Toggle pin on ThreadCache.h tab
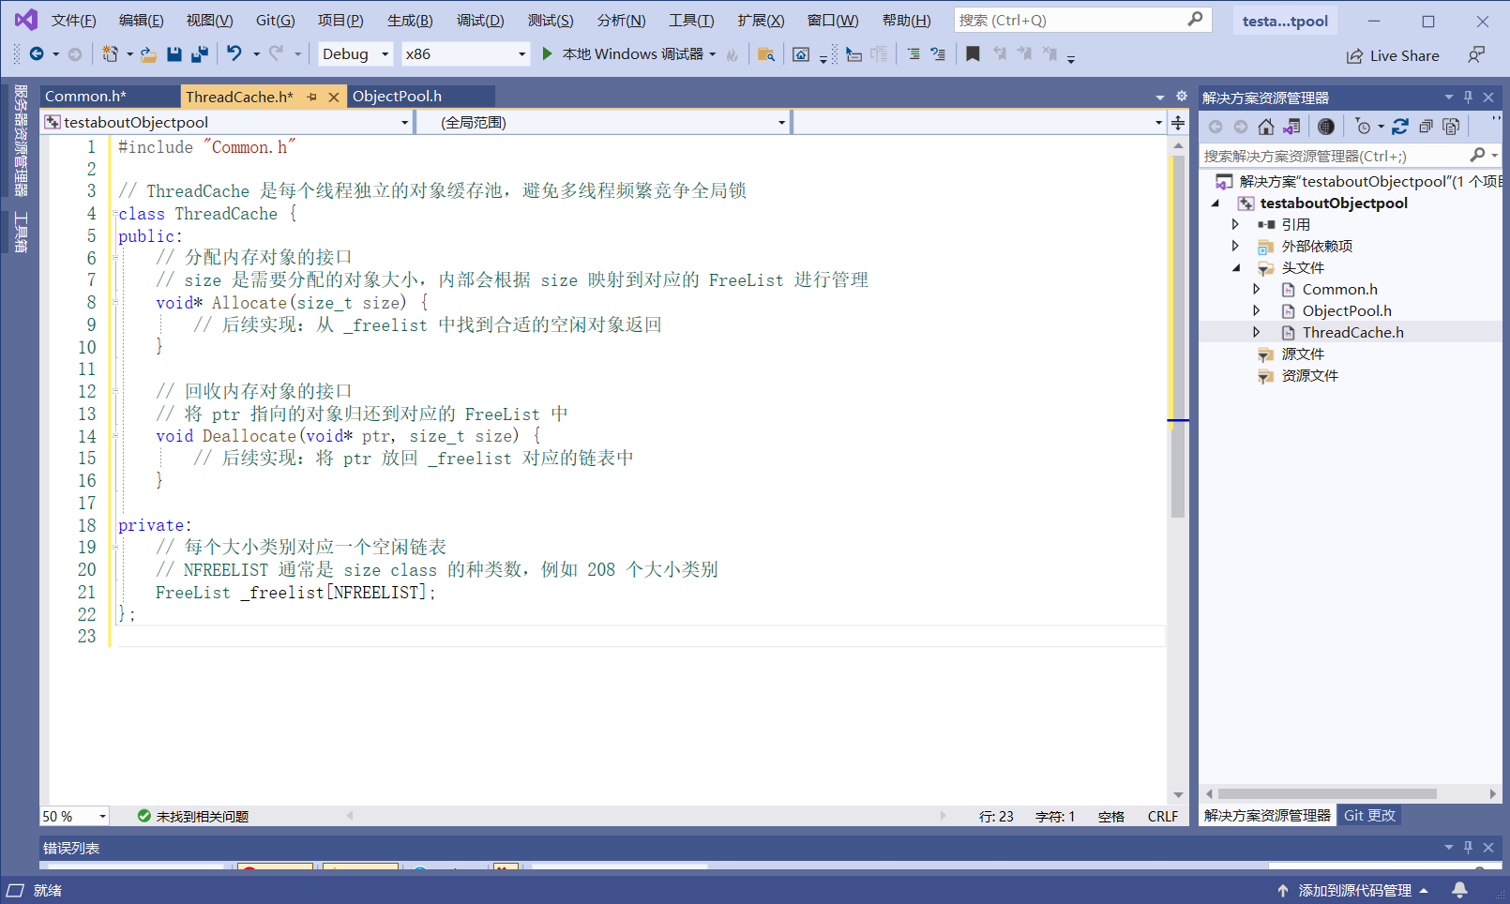 click(x=312, y=97)
